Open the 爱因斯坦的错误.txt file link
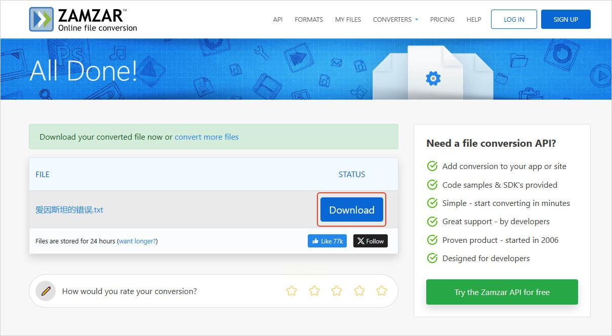The height and width of the screenshot is (336, 612). [69, 209]
